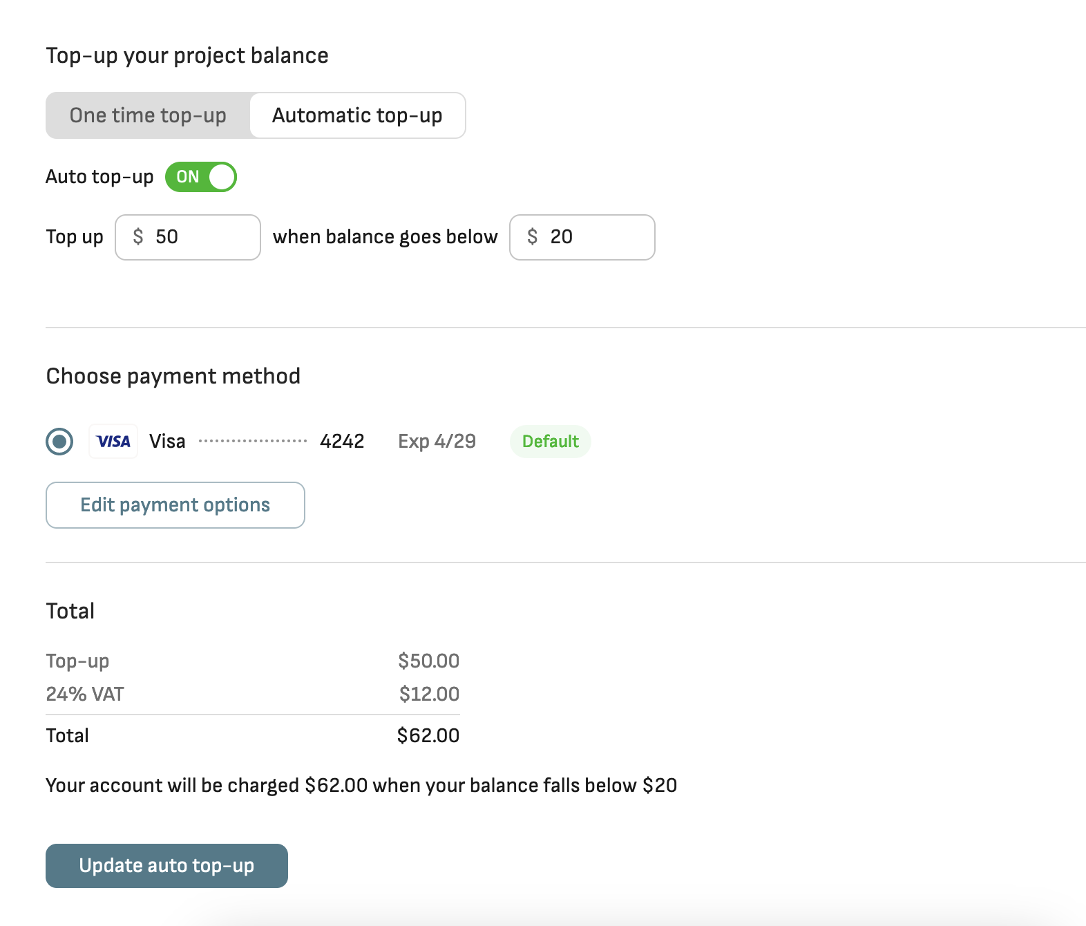The height and width of the screenshot is (926, 1086).
Task: Click the Choose payment method heading
Action: 173,377
